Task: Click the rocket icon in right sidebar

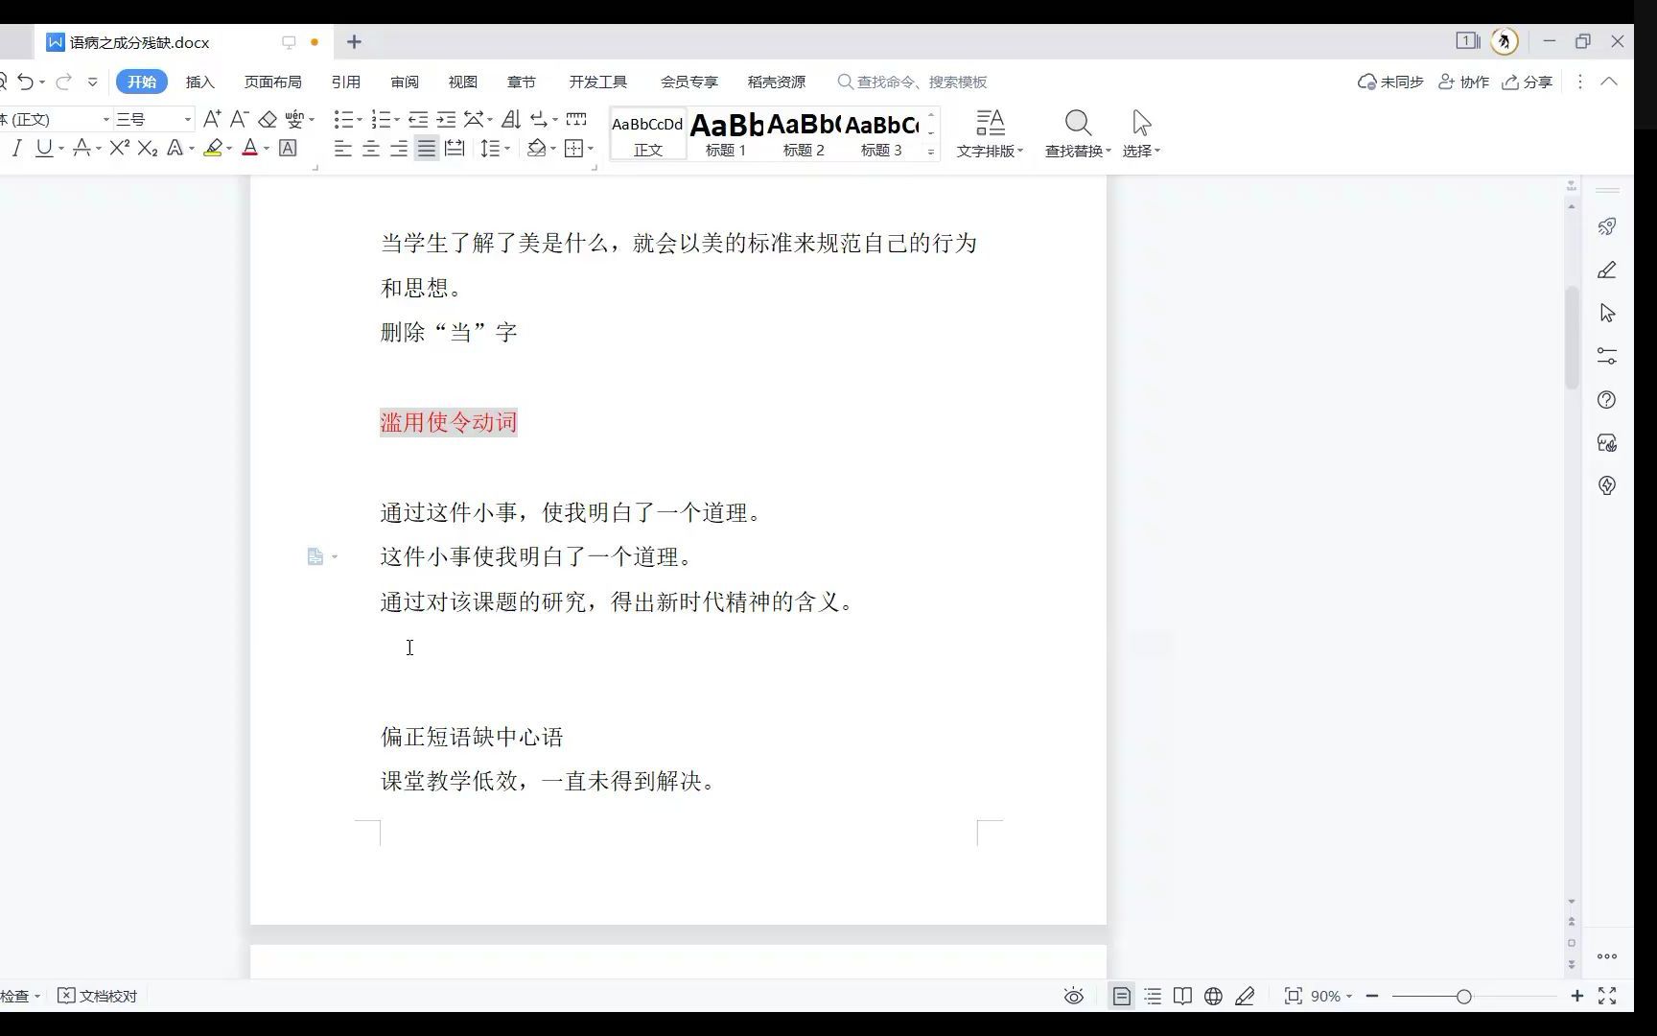Action: click(1607, 226)
